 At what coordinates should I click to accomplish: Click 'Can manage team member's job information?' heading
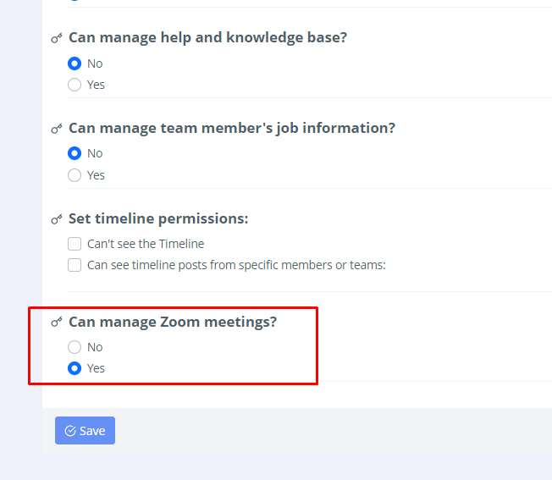[x=232, y=128]
